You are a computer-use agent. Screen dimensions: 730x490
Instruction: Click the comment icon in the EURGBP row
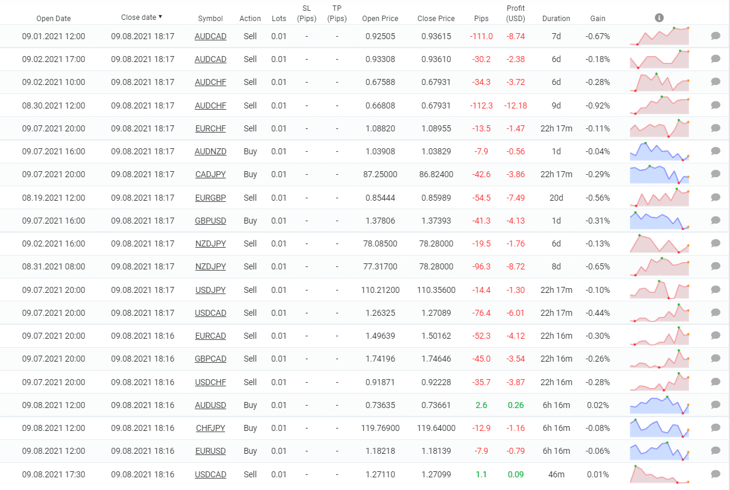click(x=716, y=197)
